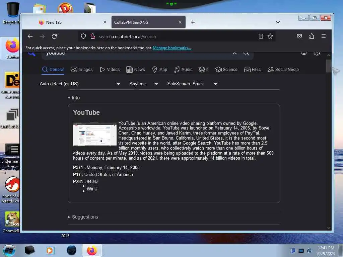This screenshot has width=343, height=257.
Task: Open the Social Media search category
Action: [283, 70]
